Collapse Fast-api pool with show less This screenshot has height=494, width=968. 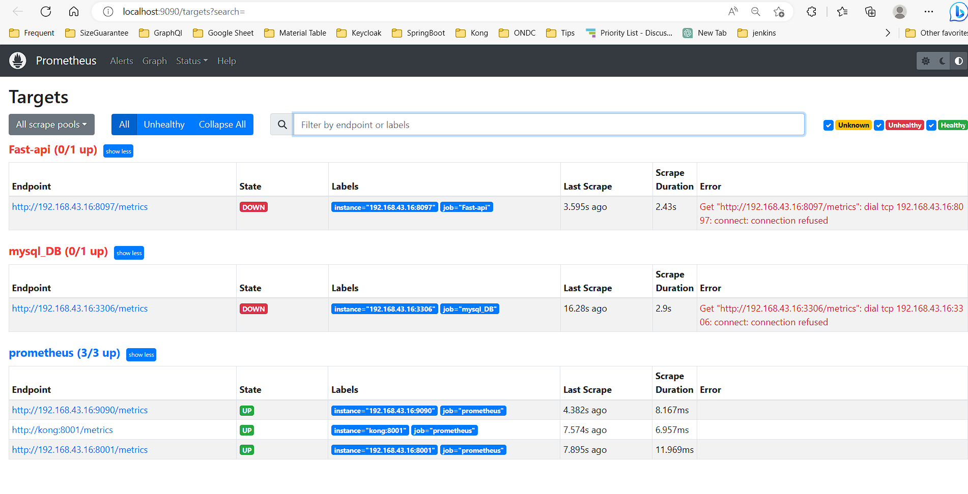tap(119, 151)
